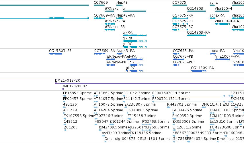Click the Vha100-4-PA protein label
The height and width of the screenshot is (143, 244).
pos(227,57)
